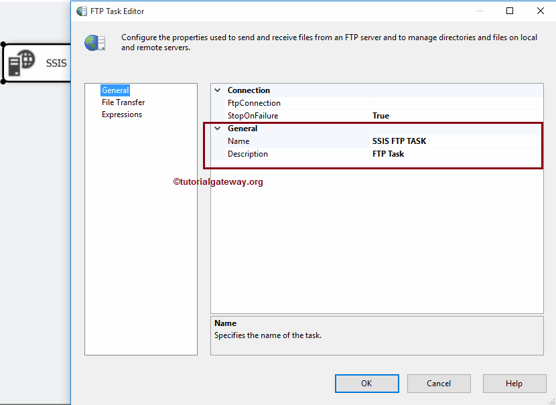Collapse the General property group

tap(216, 128)
